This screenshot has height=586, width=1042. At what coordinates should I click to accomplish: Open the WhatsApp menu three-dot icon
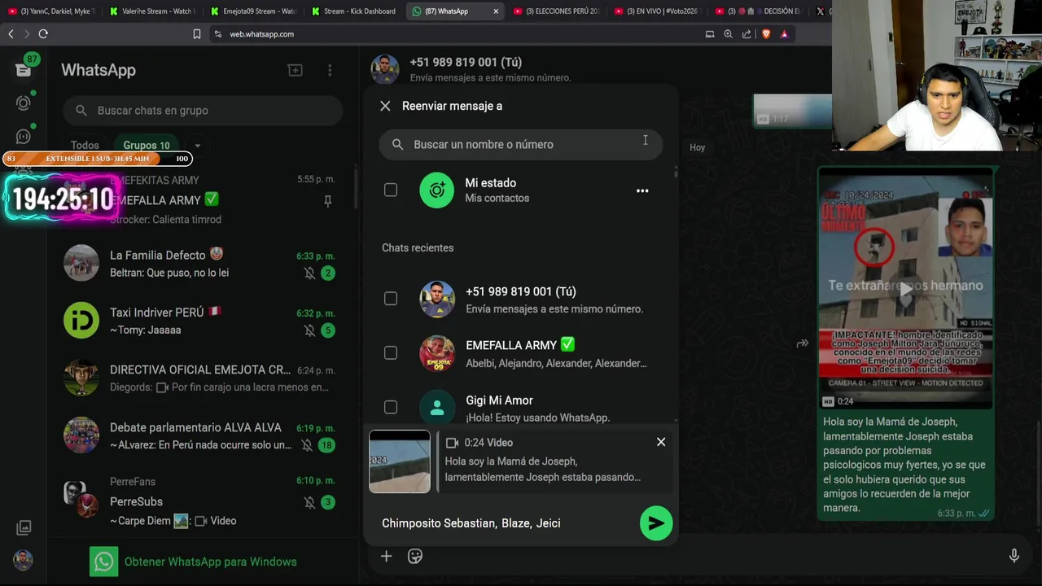tap(330, 70)
